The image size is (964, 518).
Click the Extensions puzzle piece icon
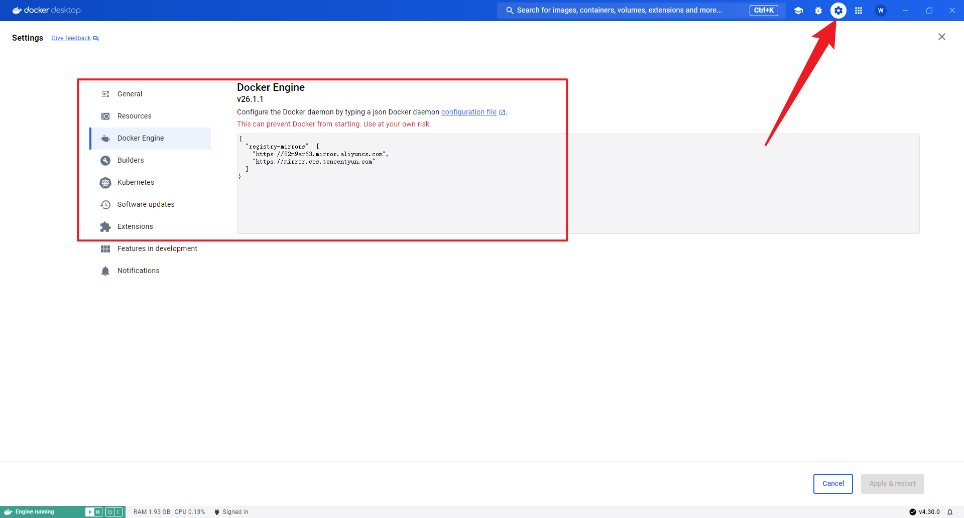point(105,227)
